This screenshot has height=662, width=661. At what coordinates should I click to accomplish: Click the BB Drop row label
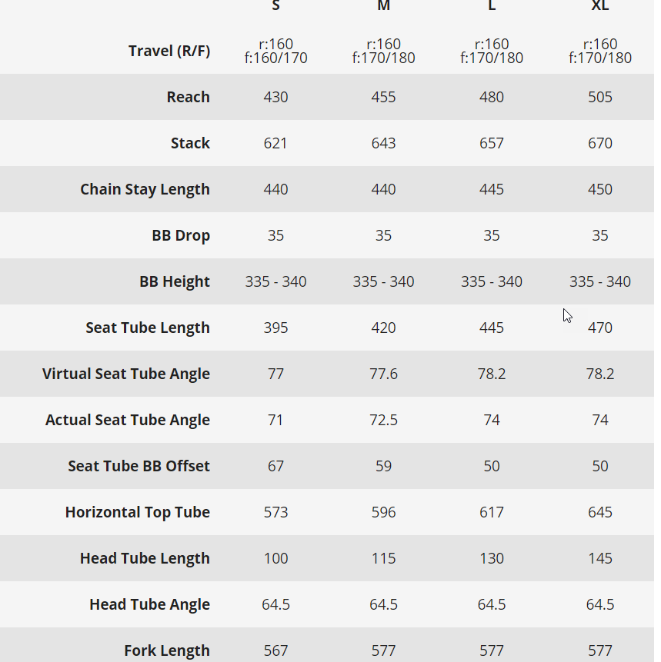coord(181,235)
